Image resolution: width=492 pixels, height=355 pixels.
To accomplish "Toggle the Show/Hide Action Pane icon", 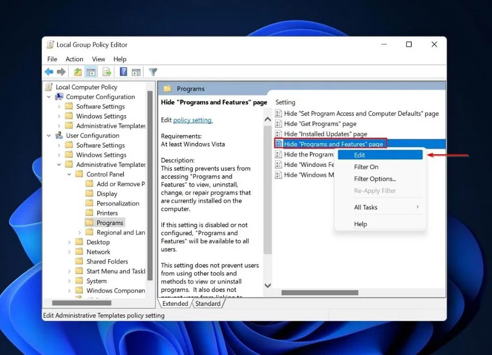I will (136, 72).
